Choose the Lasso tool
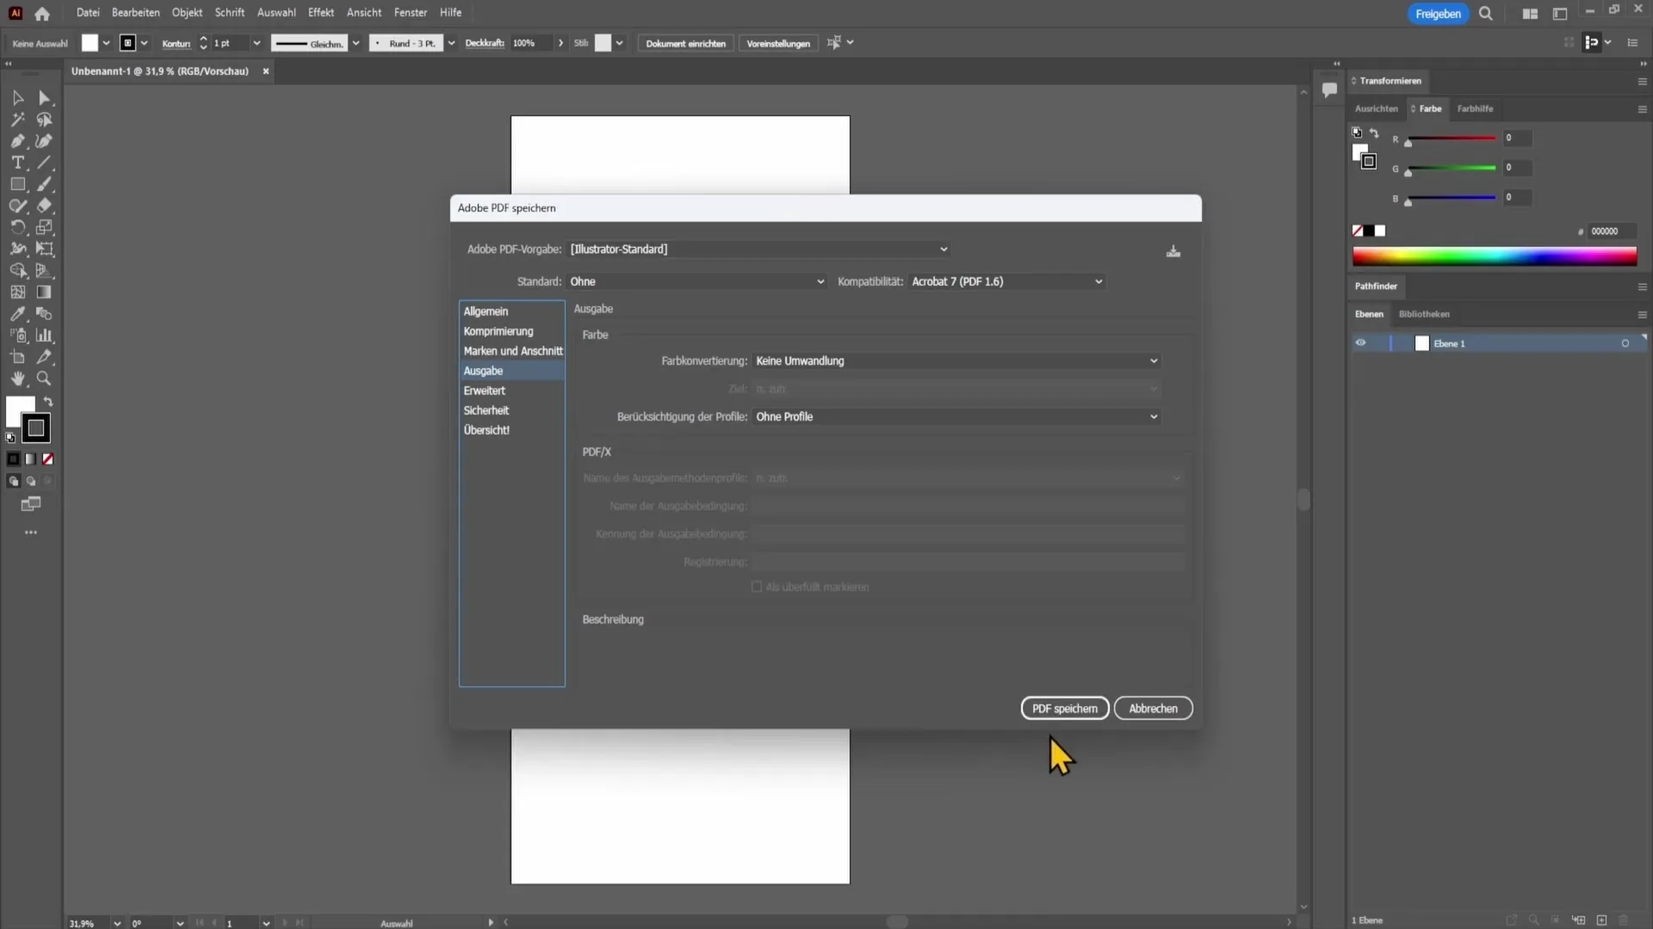This screenshot has height=929, width=1653. tap(45, 120)
